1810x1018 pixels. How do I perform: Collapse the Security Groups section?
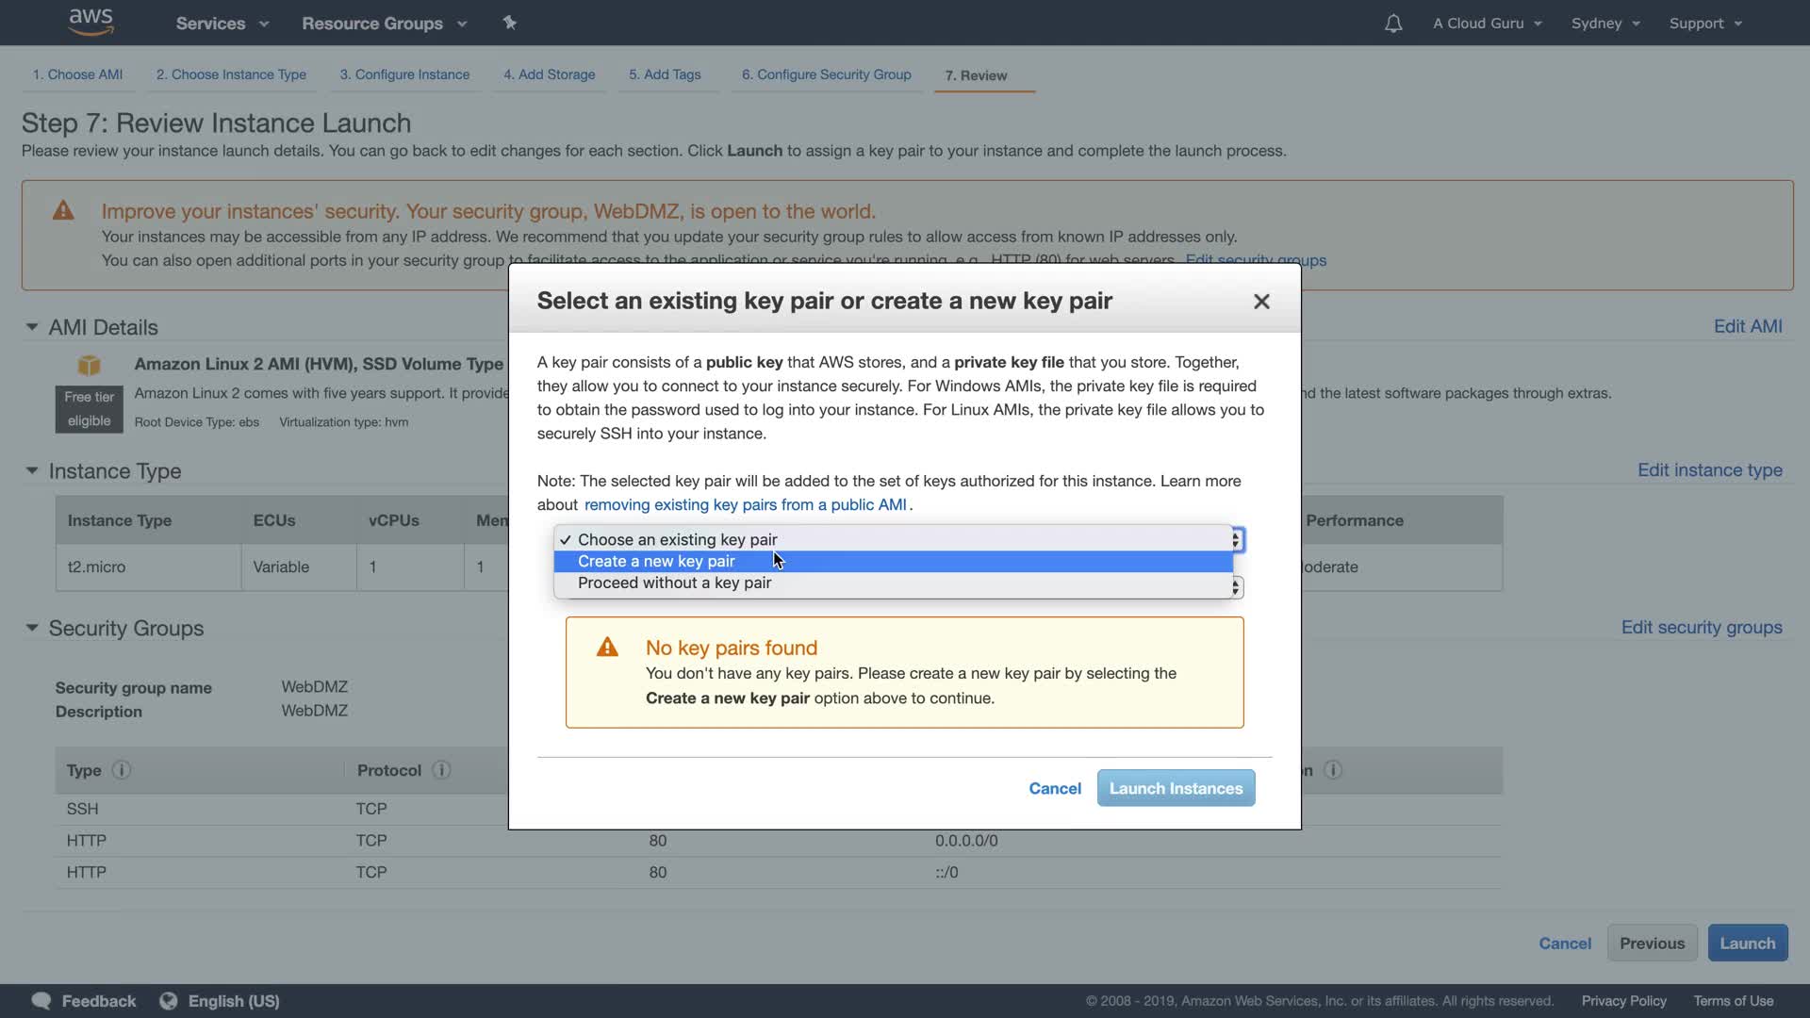click(32, 628)
